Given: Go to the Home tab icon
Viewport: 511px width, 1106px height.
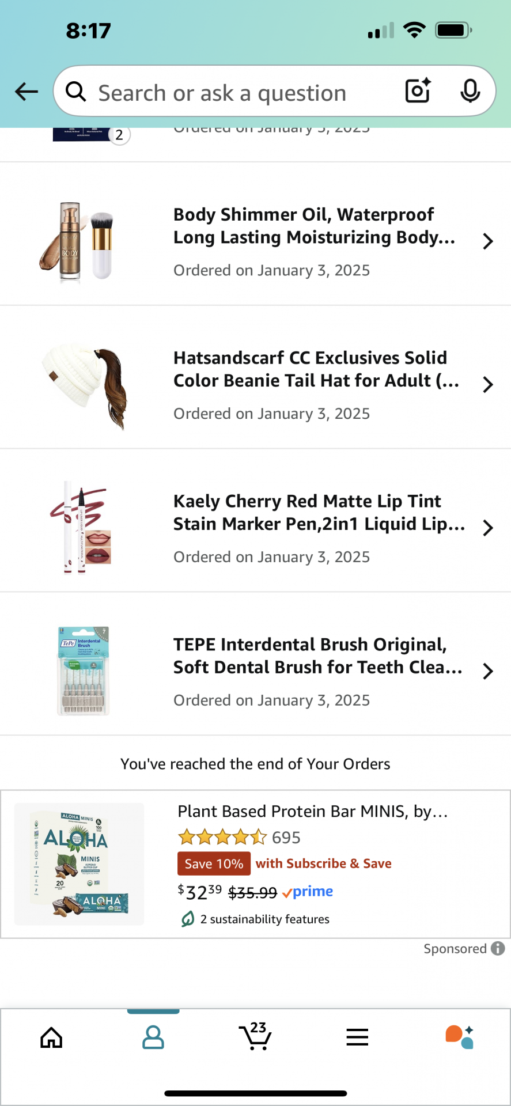Looking at the screenshot, I should (51, 1037).
